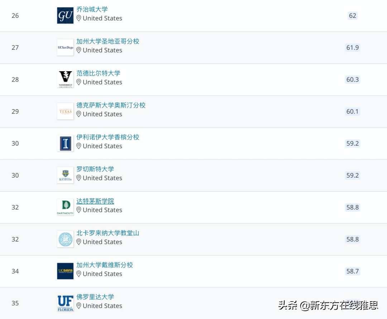
Task: Click the 佛罗里达大学 link
Action: (95, 297)
